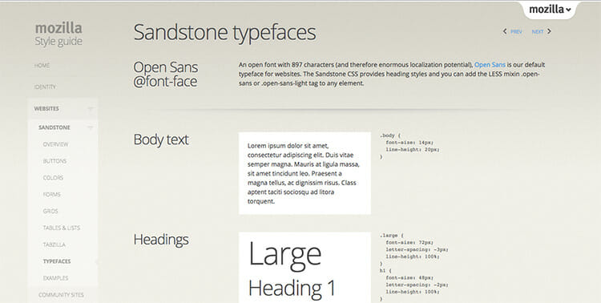Go to the PREV page link

[516, 32]
